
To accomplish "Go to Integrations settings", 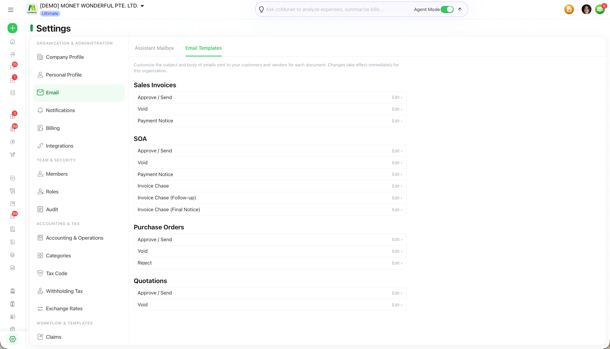I will coord(79,146).
